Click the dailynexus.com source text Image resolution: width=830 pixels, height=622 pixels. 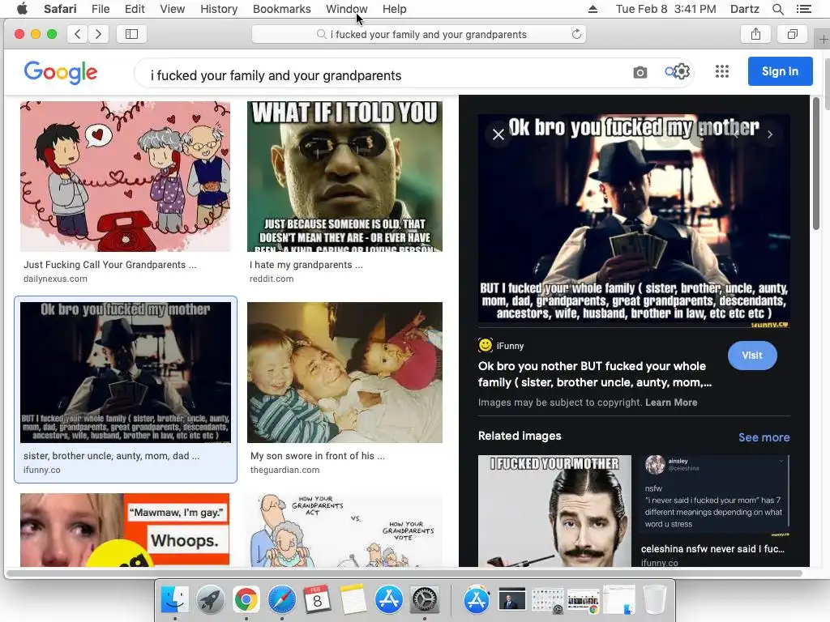coord(55,279)
